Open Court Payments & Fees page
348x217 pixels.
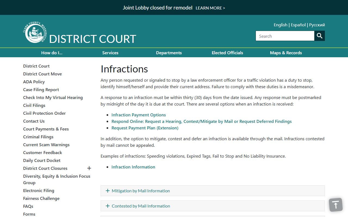coord(46,129)
